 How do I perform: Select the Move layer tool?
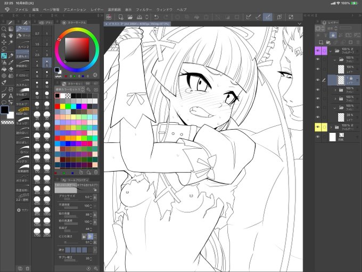coord(4,42)
